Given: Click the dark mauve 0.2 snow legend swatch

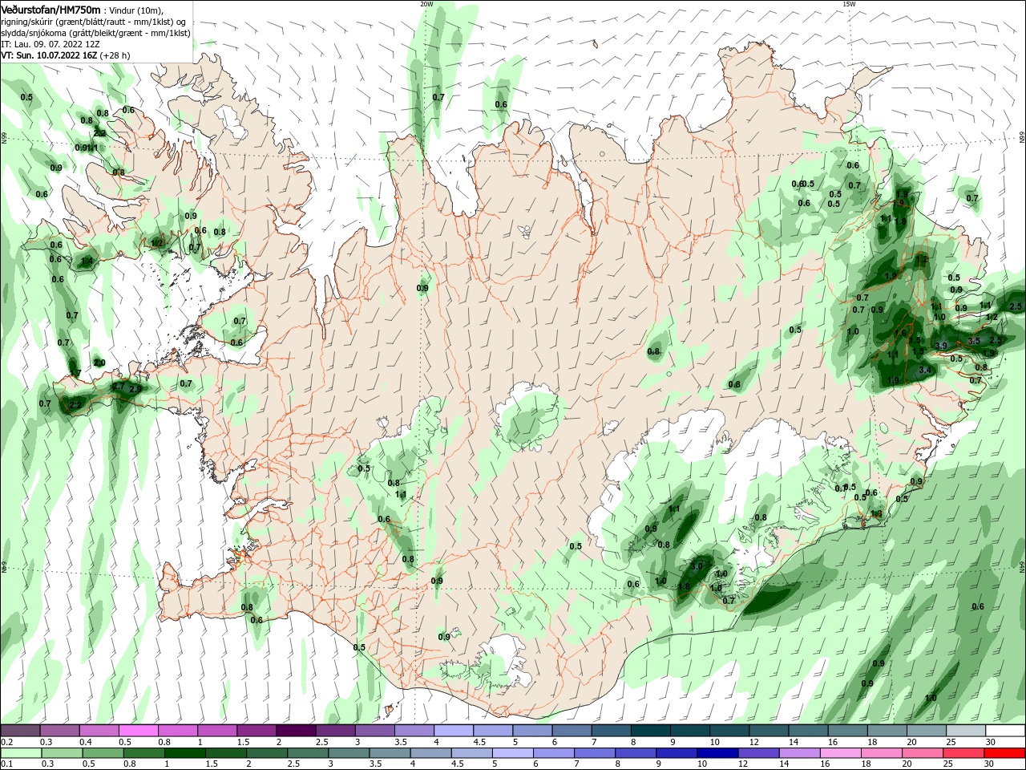Looking at the screenshot, I should [20, 731].
